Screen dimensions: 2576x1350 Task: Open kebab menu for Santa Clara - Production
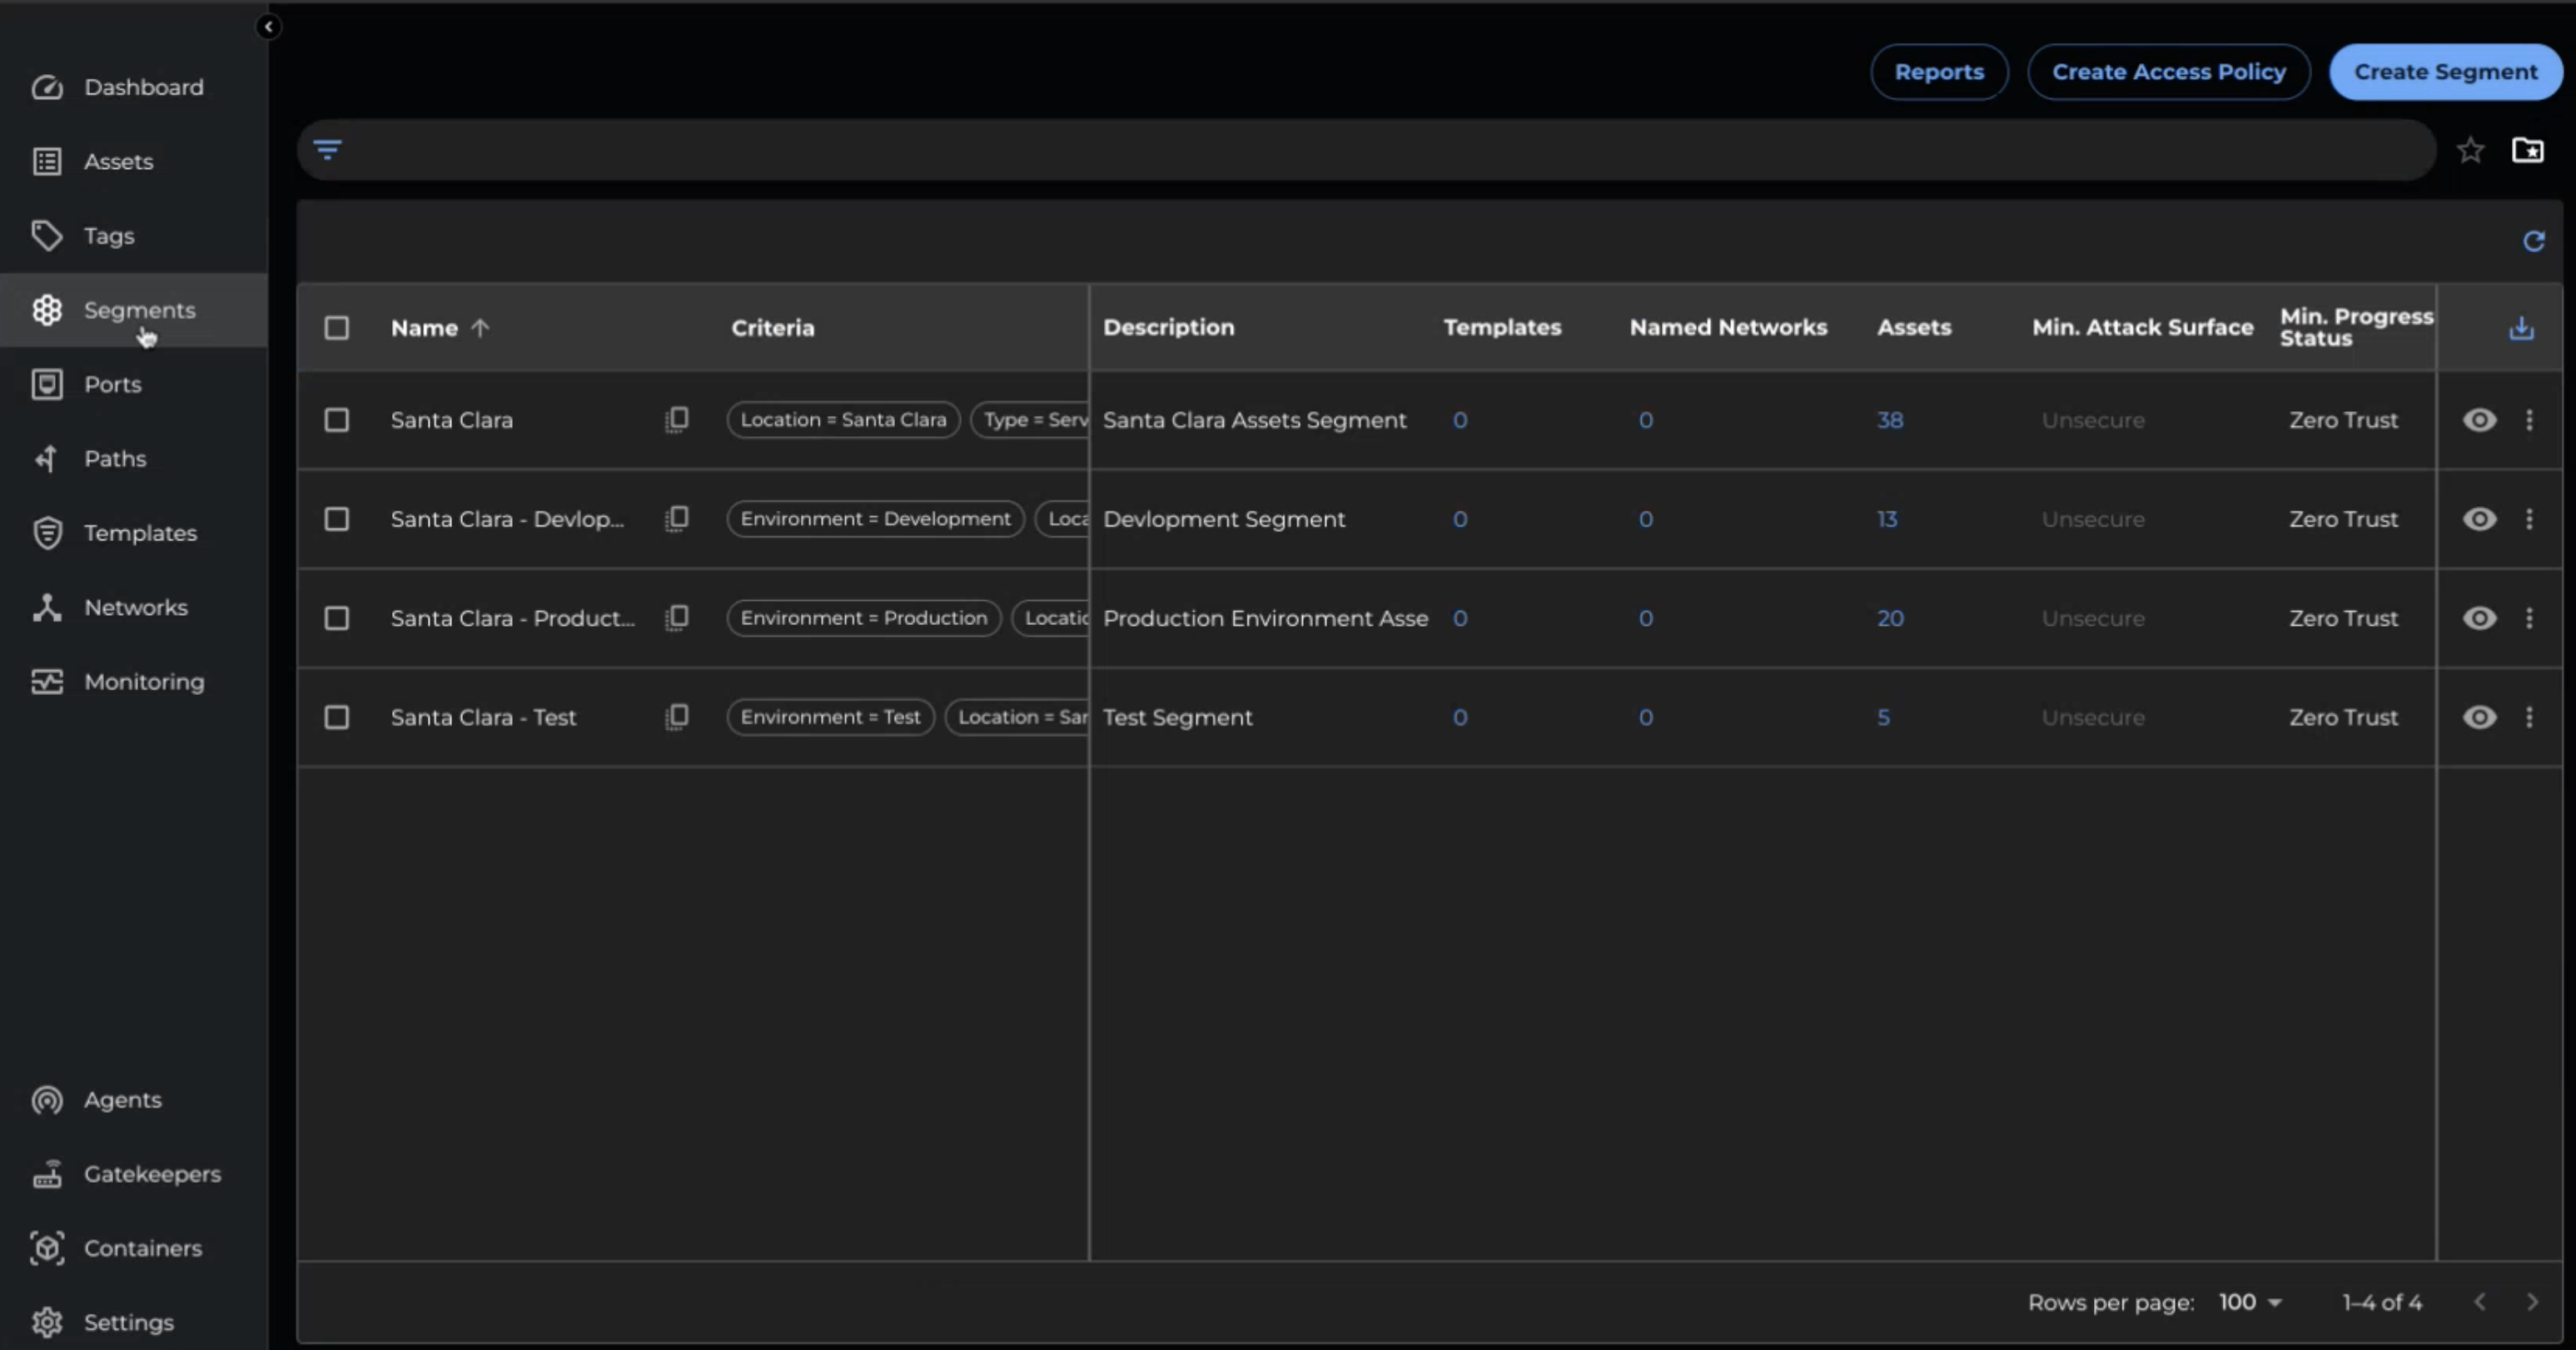coord(2529,618)
